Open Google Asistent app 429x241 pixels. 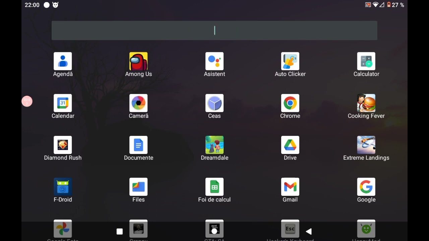[x=214, y=61]
